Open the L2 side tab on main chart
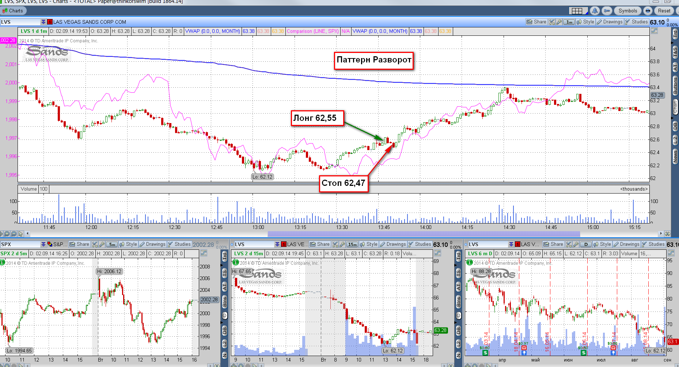This screenshot has width=679, height=367. click(x=675, y=140)
